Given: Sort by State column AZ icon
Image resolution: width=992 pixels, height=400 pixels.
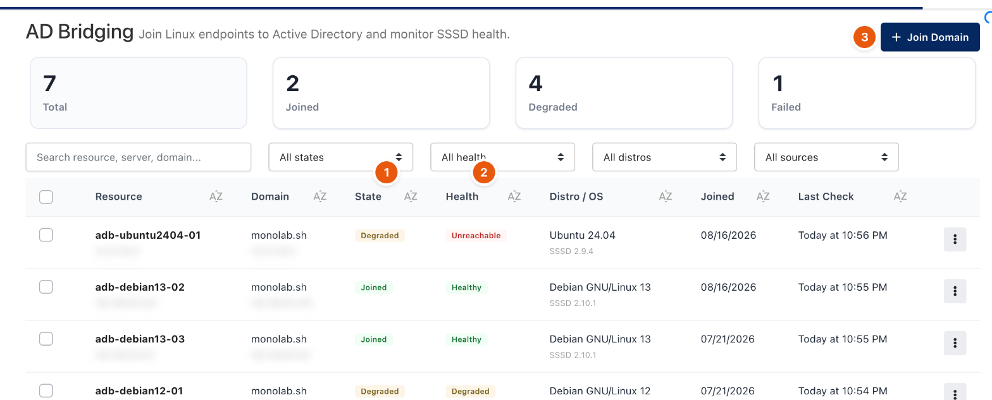Looking at the screenshot, I should tap(411, 197).
